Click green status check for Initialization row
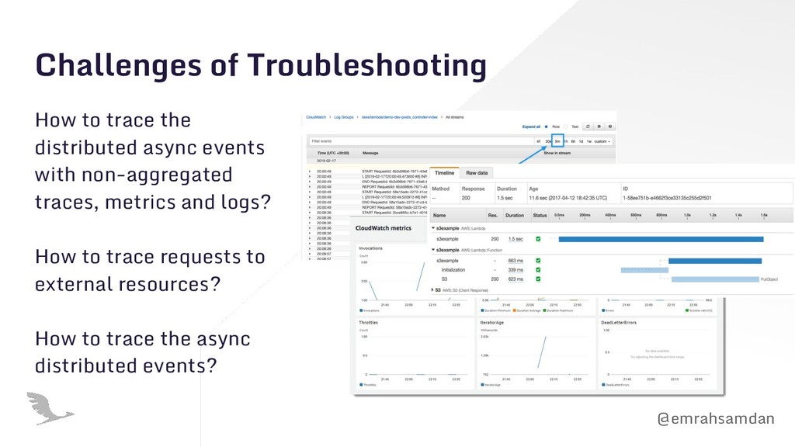 coord(538,269)
